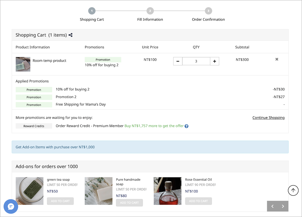Decrease quantity with minus button

tap(178, 61)
